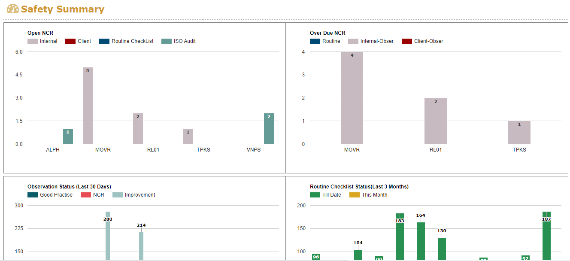Select the VNPS ISO Audit bar
This screenshot has height=261, width=570.
[269, 129]
